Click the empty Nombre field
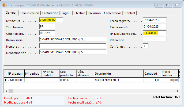 click(x=73, y=46)
